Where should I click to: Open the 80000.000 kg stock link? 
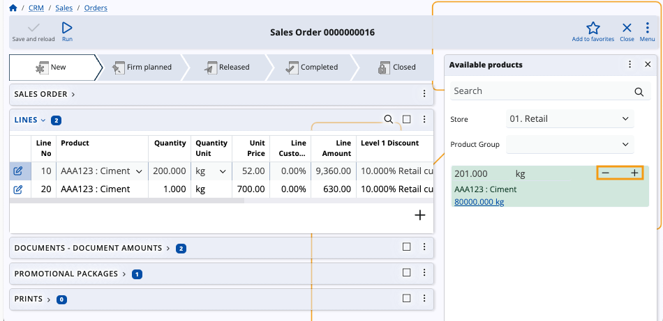479,202
